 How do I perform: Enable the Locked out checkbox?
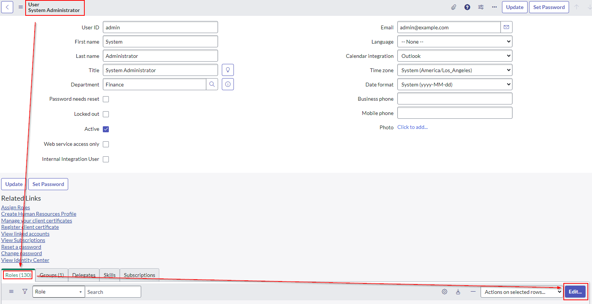(106, 114)
